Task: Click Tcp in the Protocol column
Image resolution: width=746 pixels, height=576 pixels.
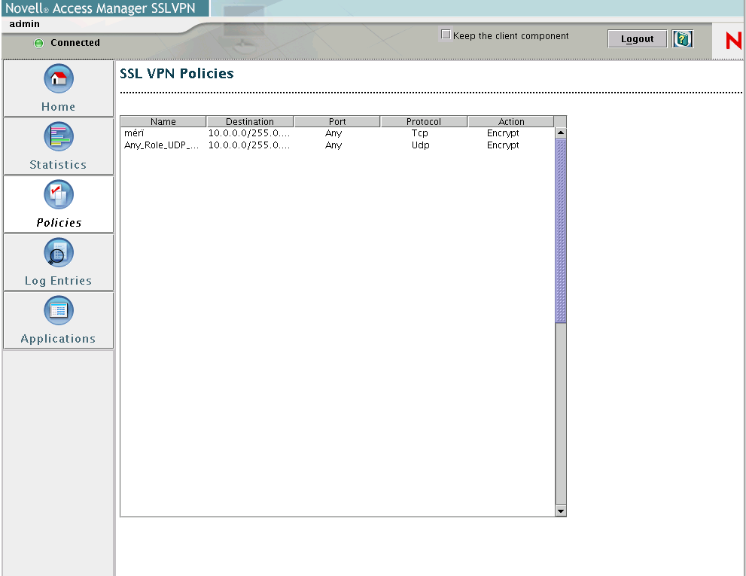Action: pyautogui.click(x=419, y=133)
